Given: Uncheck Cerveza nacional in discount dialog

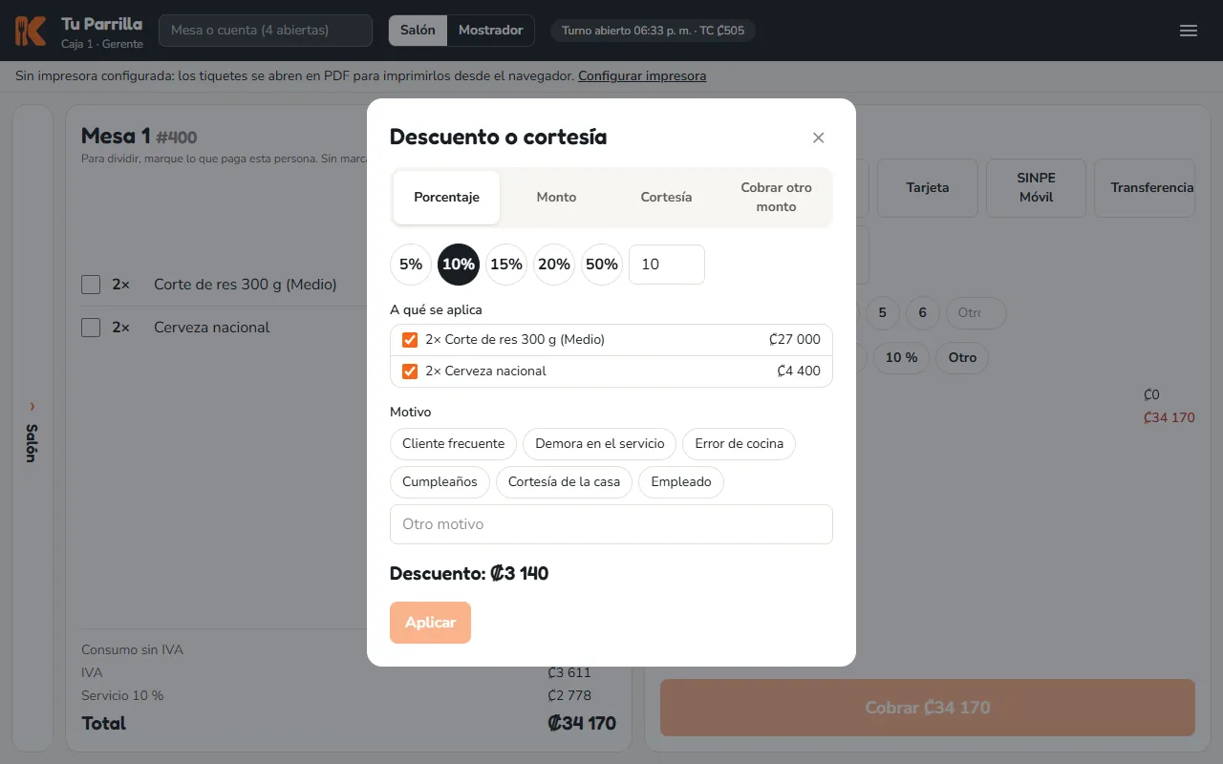Looking at the screenshot, I should (410, 371).
